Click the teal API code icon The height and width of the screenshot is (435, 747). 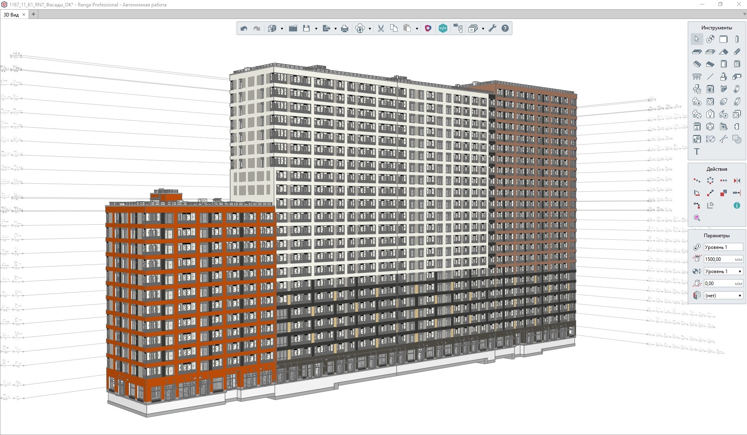443,28
